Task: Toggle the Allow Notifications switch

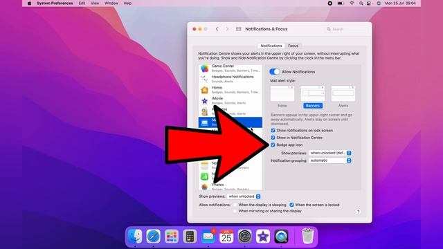Action: pyautogui.click(x=274, y=72)
